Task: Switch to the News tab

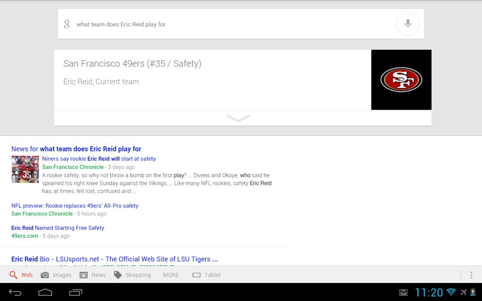Action: [93, 275]
